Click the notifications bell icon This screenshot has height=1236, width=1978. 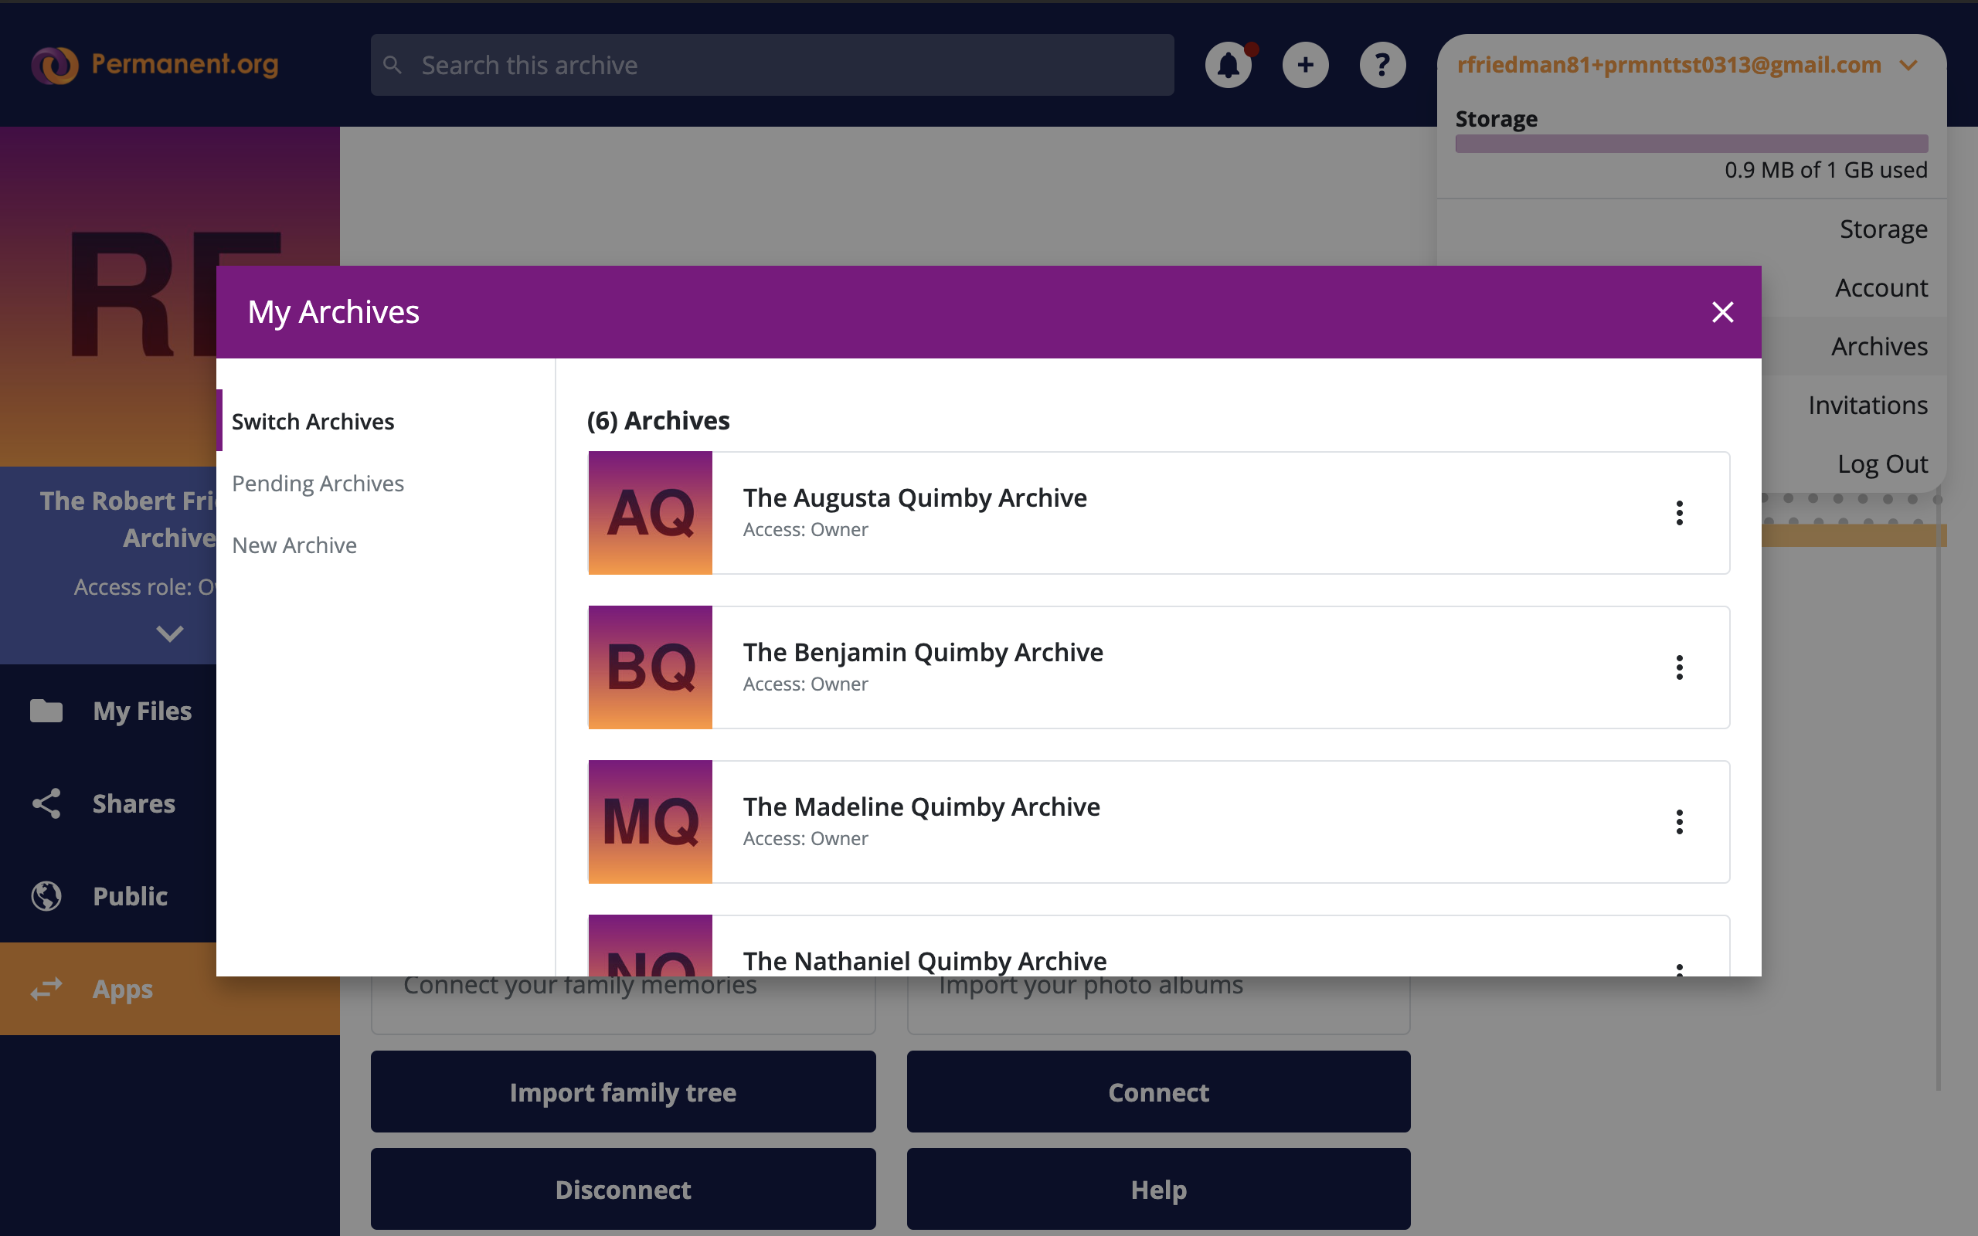click(1228, 65)
